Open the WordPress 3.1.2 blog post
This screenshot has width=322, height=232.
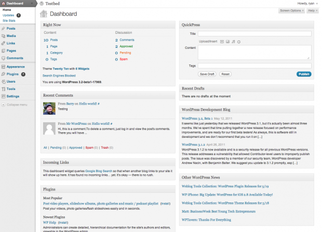(x=193, y=145)
